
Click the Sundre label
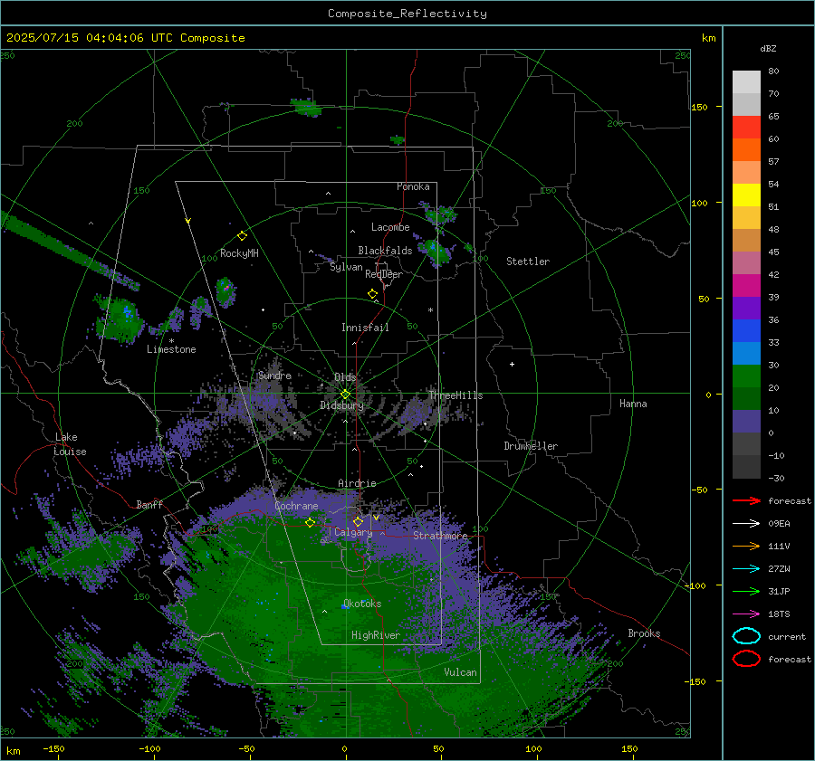[x=275, y=376]
